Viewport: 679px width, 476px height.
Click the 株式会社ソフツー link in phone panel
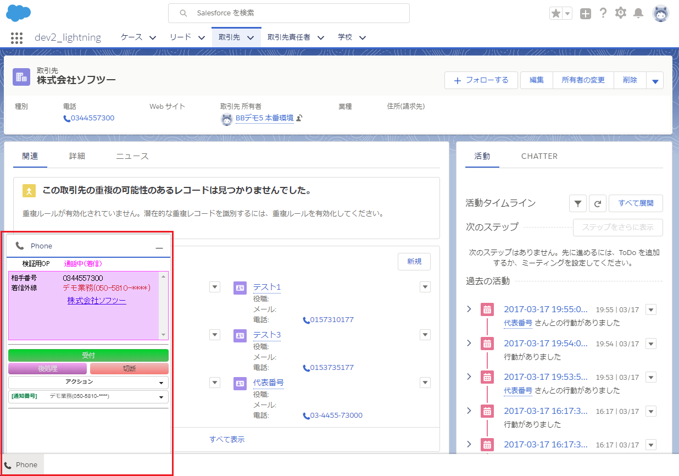click(x=97, y=301)
